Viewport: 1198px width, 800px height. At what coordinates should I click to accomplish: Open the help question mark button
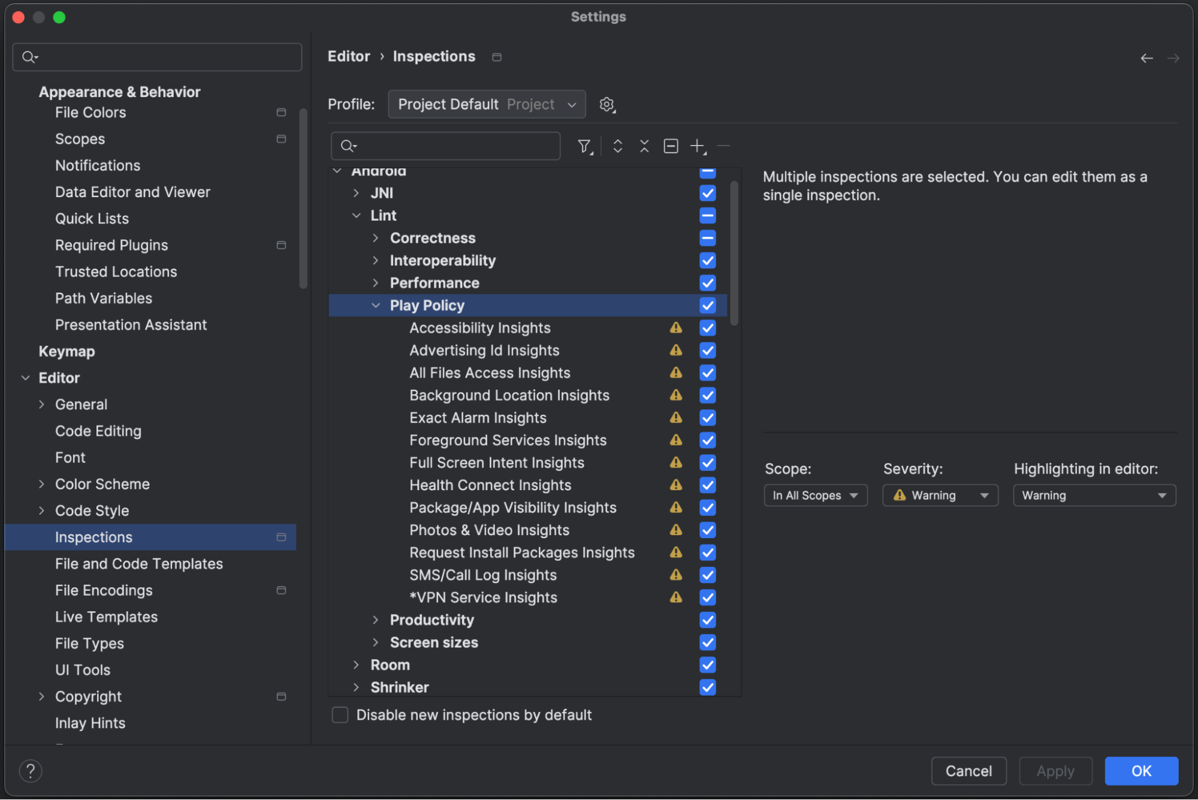click(x=31, y=771)
